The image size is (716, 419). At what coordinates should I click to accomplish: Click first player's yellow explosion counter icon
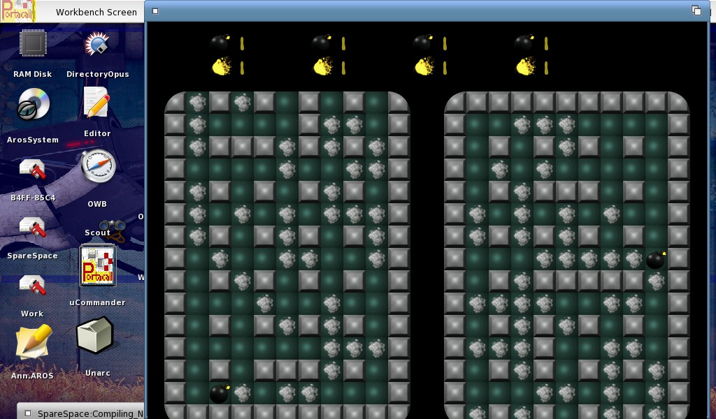[222, 66]
